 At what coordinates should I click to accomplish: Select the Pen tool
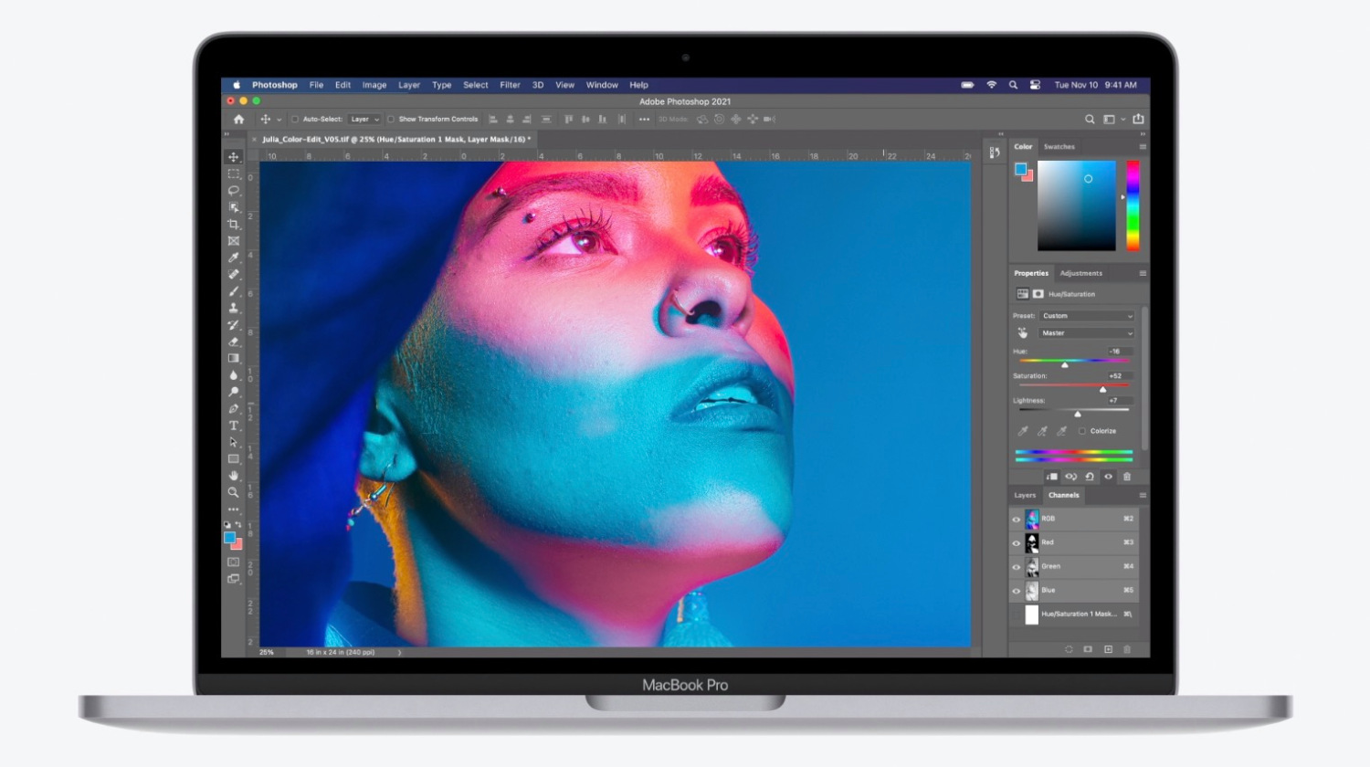(234, 408)
